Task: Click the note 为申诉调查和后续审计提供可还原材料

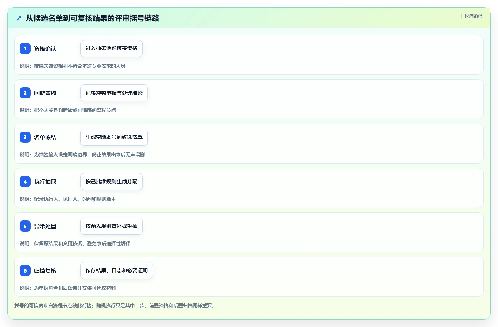Action: pos(68,288)
